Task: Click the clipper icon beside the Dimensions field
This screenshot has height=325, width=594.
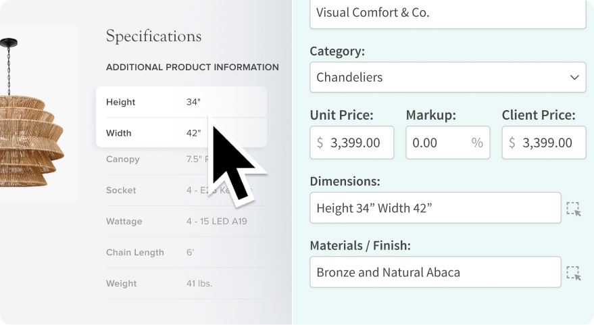Action: pos(574,209)
